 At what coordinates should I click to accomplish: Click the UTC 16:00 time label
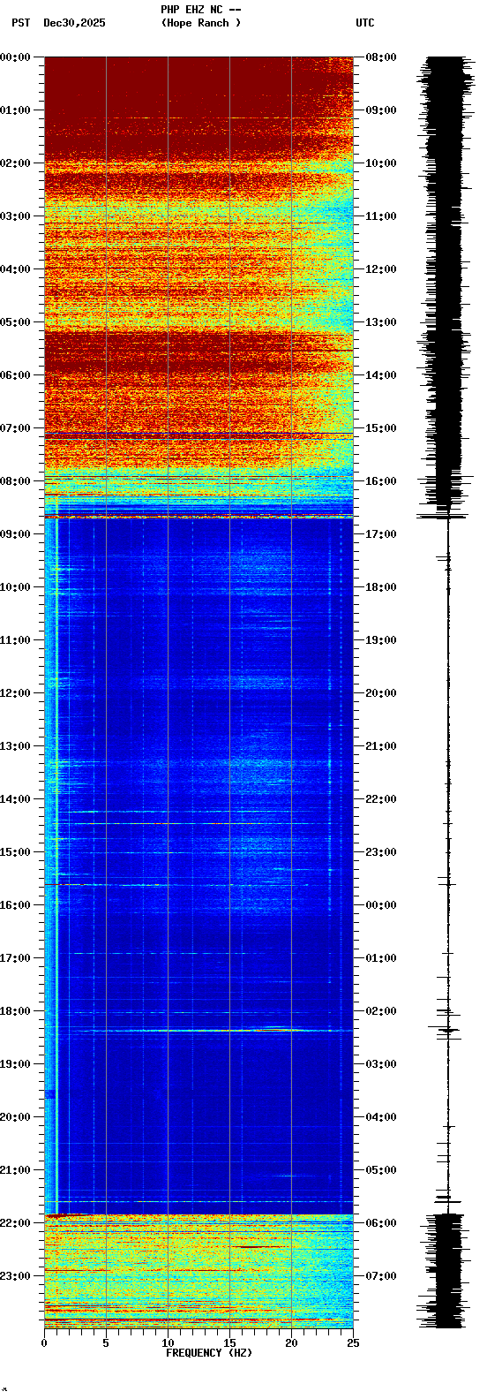(380, 481)
